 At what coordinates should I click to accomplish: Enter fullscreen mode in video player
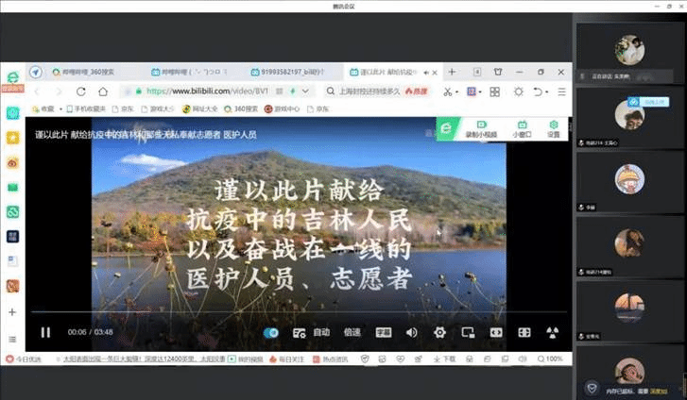[x=524, y=332]
